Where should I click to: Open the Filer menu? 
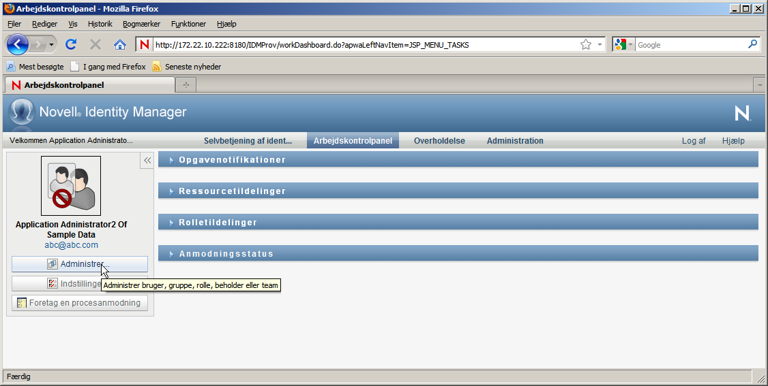click(x=14, y=23)
